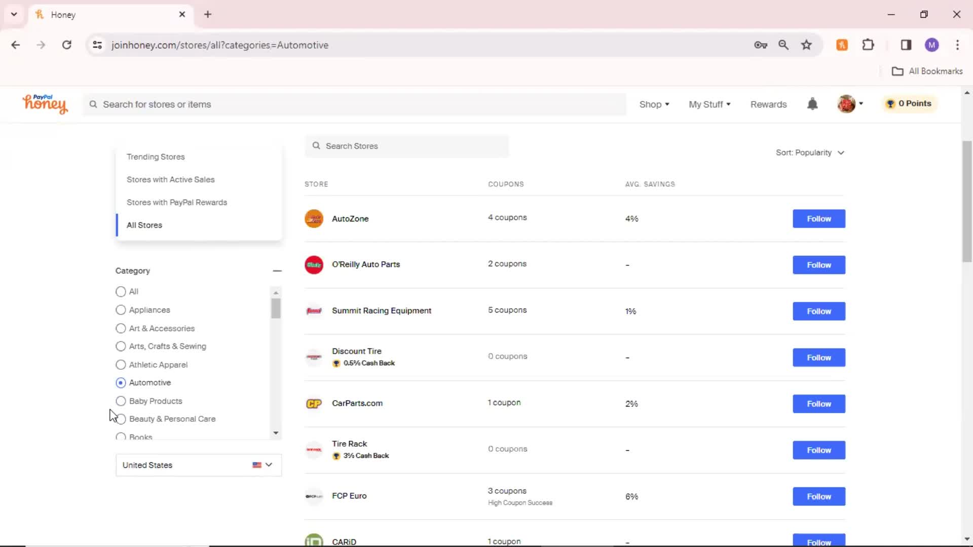The width and height of the screenshot is (973, 547).
Task: Click the bell notification icon
Action: tap(813, 103)
